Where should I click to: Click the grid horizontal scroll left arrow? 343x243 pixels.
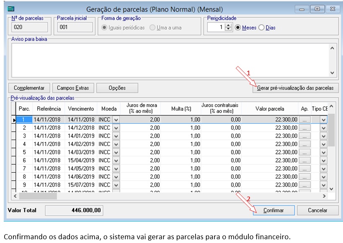pyautogui.click(x=15, y=196)
